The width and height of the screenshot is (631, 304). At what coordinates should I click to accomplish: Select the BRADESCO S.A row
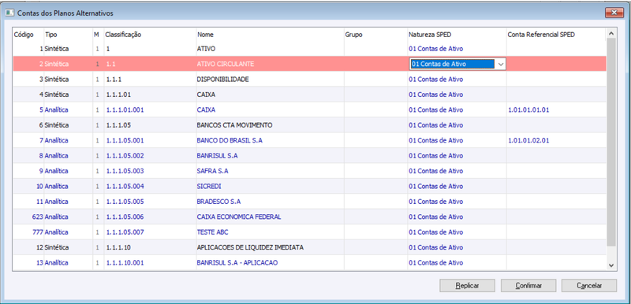click(x=309, y=202)
